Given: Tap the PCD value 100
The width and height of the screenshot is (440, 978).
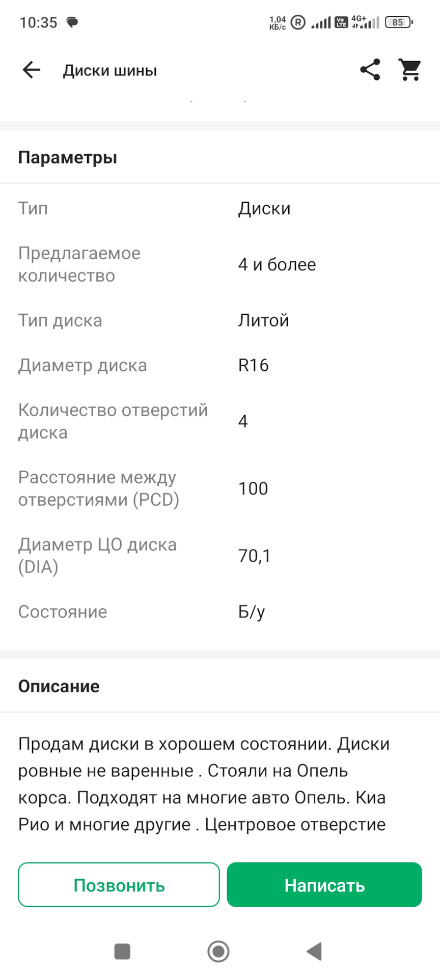Looking at the screenshot, I should (253, 488).
